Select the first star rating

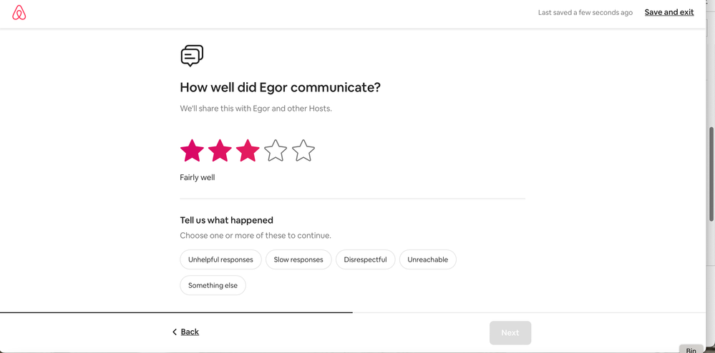click(192, 151)
